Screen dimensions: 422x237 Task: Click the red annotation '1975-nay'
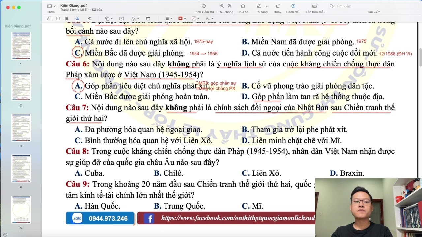pos(203,42)
